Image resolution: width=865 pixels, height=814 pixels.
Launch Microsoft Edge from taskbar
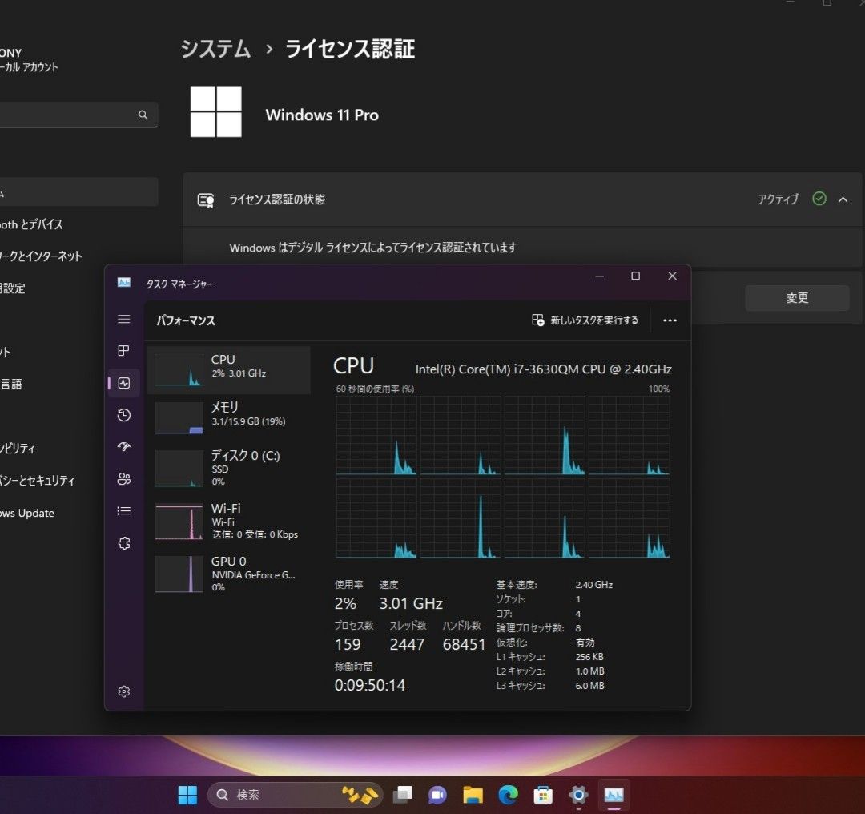(x=508, y=795)
